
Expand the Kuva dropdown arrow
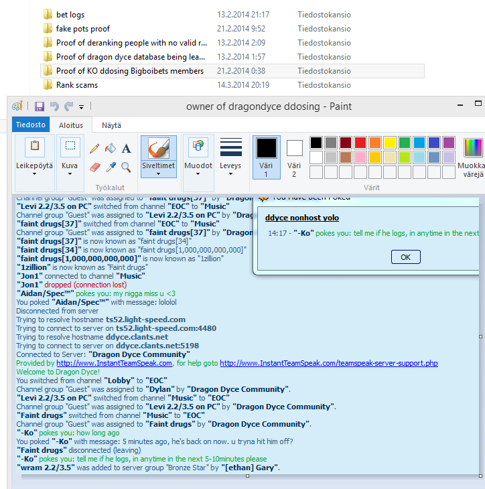pyautogui.click(x=70, y=174)
